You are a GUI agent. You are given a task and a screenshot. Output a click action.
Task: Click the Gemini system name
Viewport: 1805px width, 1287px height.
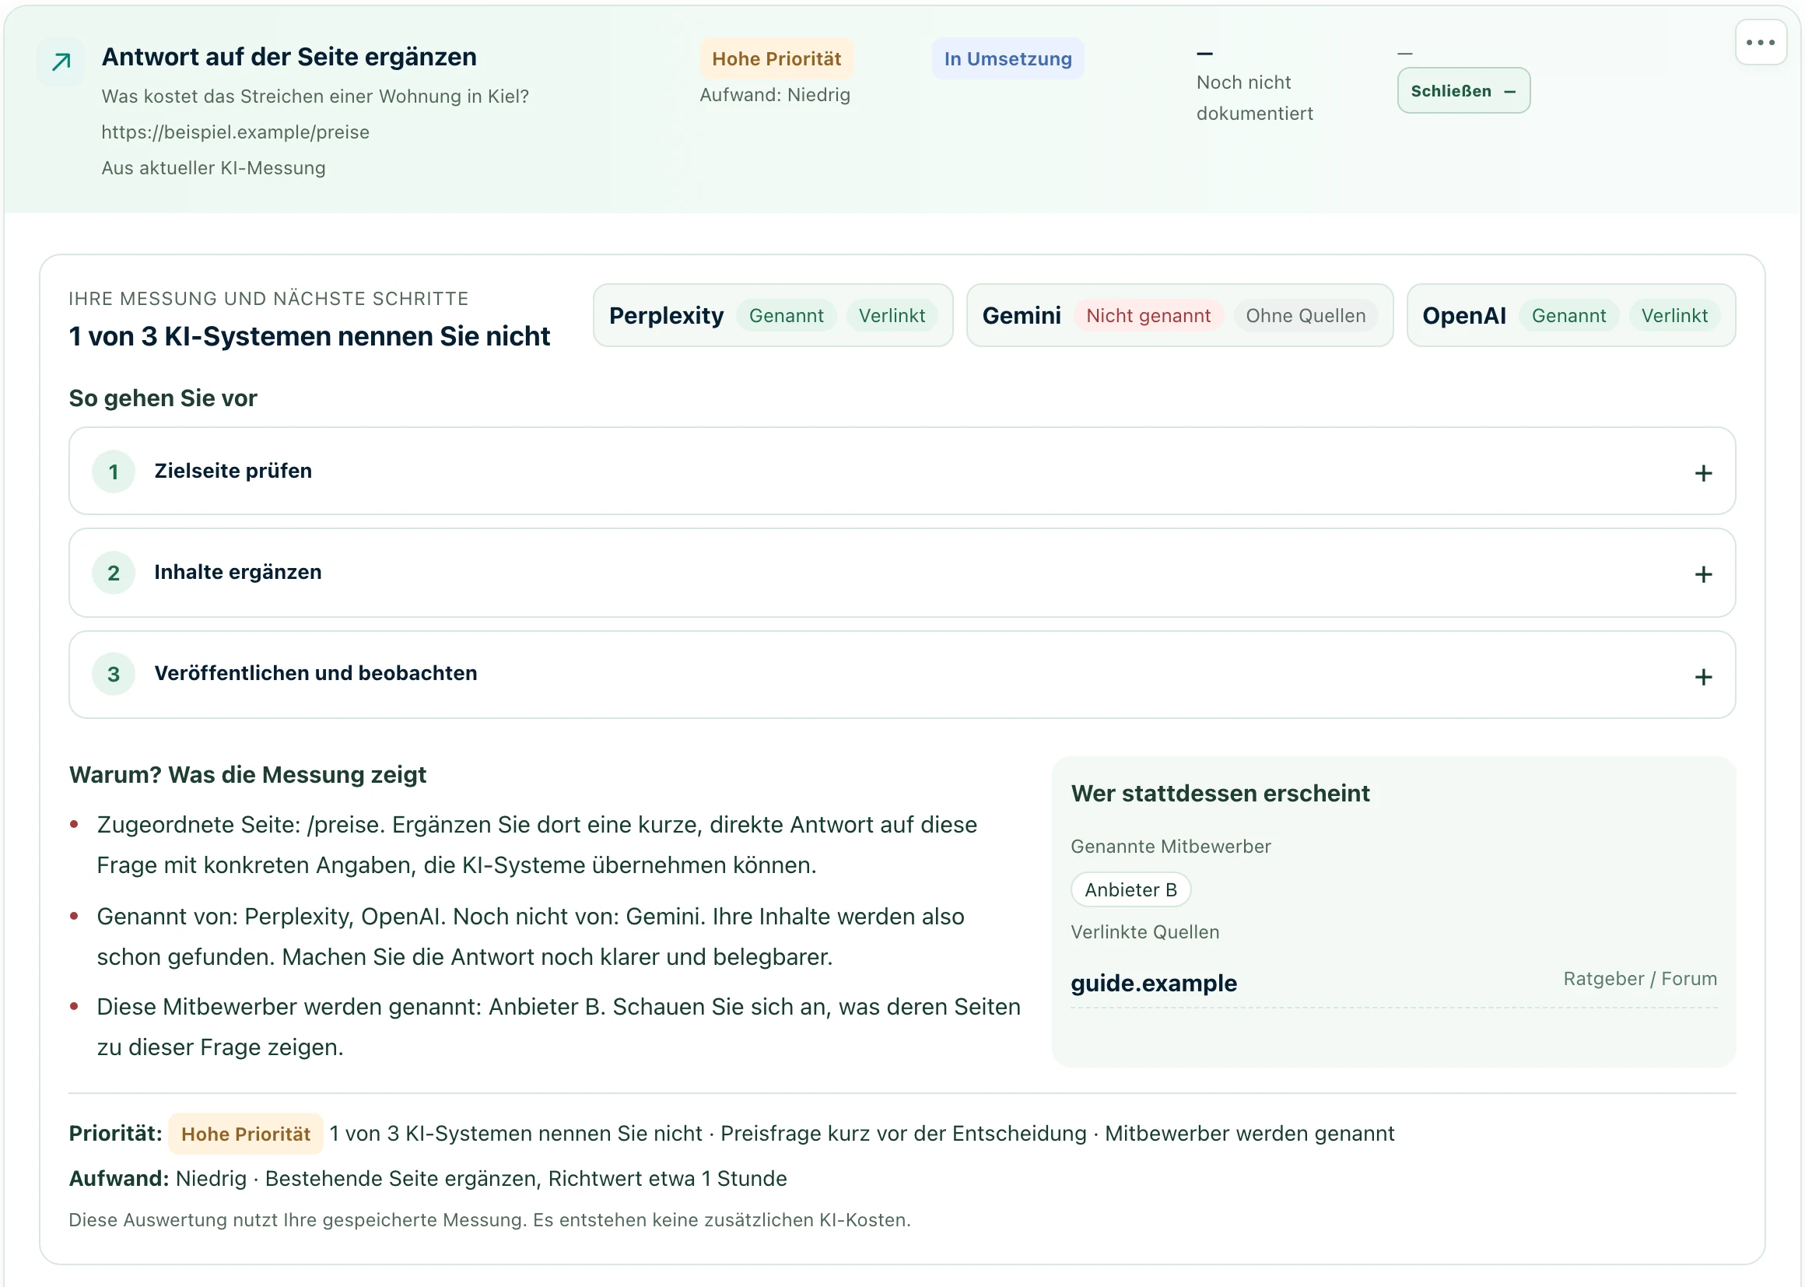(x=1021, y=315)
